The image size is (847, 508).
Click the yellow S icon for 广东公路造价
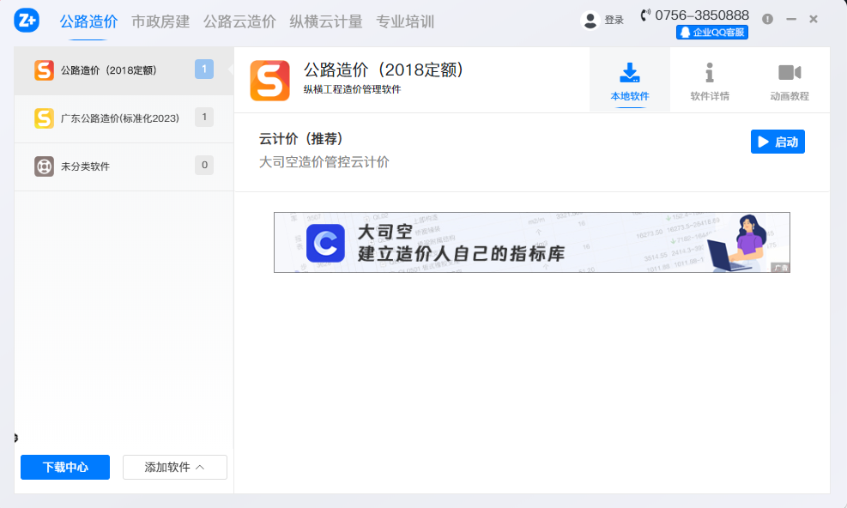[x=44, y=118]
